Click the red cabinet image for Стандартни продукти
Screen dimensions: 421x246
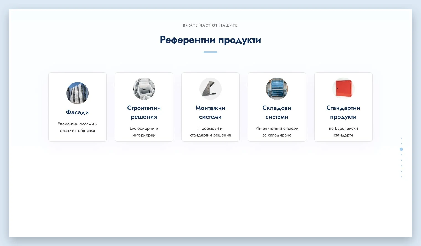tap(343, 89)
